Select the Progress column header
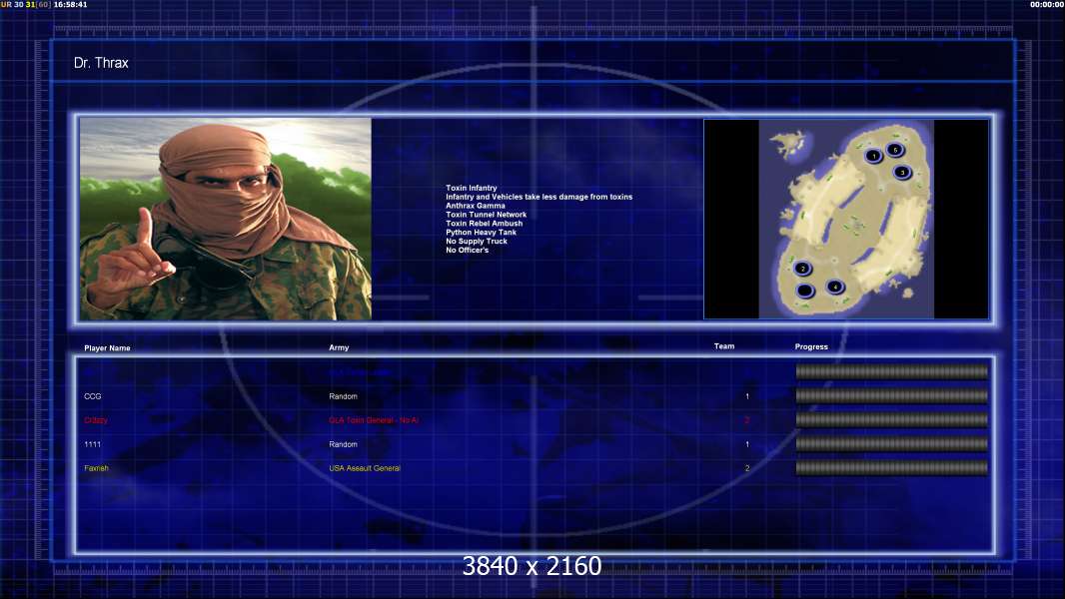Viewport: 1065px width, 599px height. (x=811, y=346)
